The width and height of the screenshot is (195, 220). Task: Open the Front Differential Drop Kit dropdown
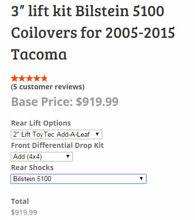click(x=42, y=156)
